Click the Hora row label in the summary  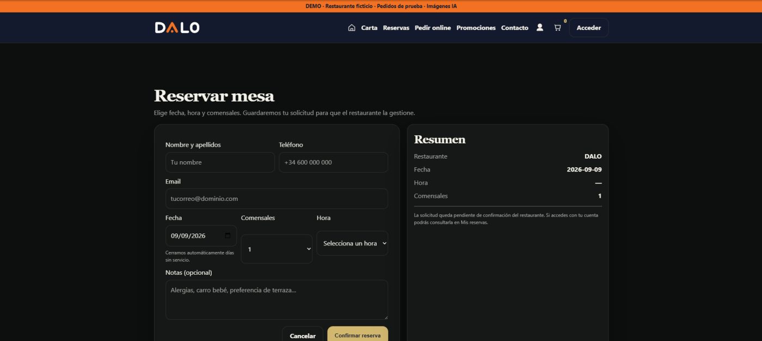(x=421, y=183)
